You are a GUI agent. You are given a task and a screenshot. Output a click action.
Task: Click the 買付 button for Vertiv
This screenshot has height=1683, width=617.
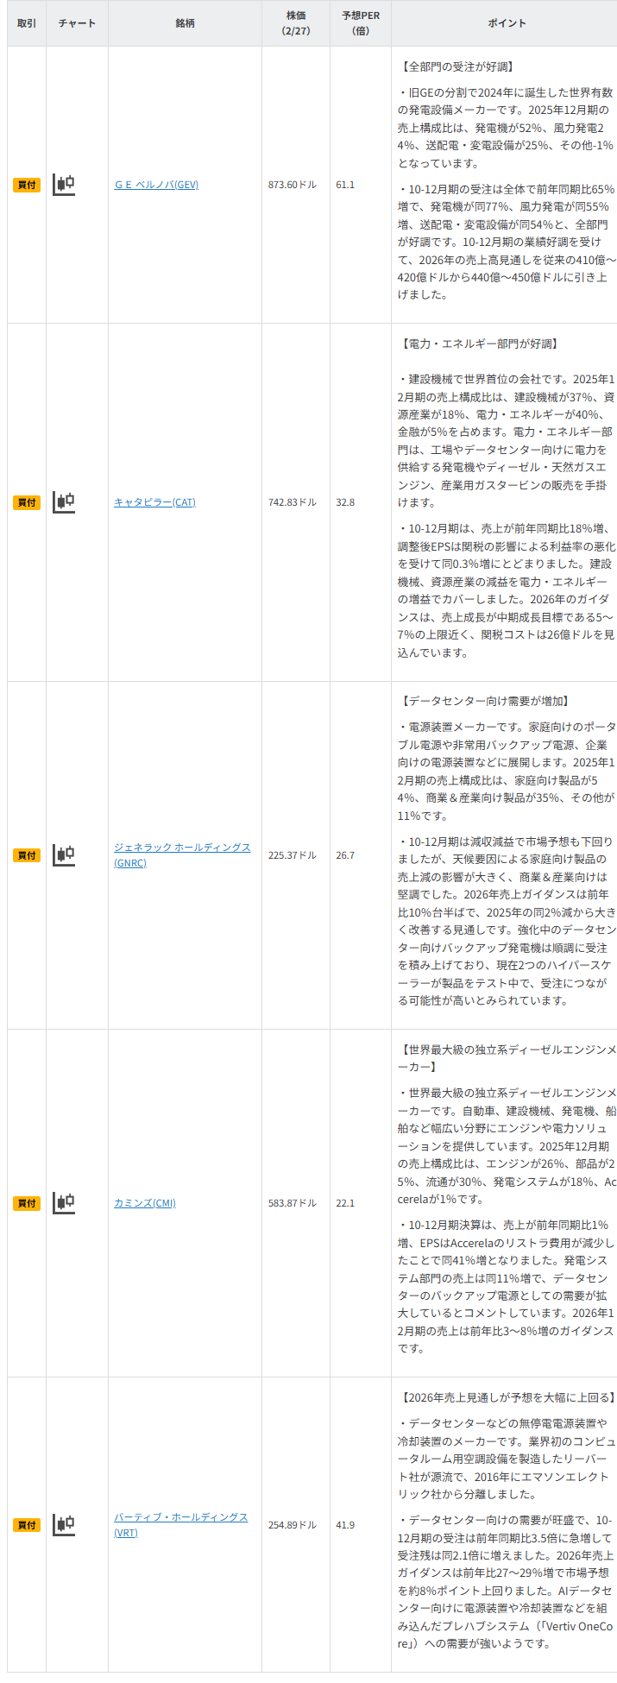click(x=27, y=1525)
